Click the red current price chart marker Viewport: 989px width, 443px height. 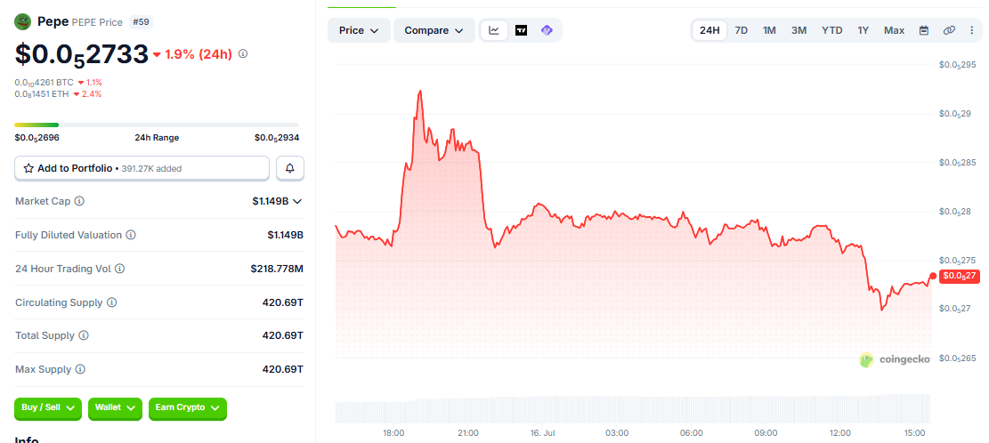[933, 276]
